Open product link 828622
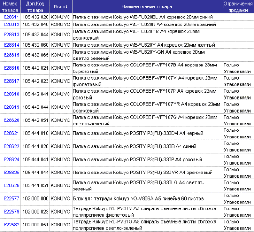The image size is (254, 232). pos(12,146)
